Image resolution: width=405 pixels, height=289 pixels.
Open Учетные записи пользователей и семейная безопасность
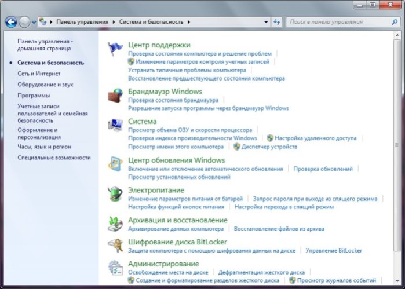pyautogui.click(x=53, y=114)
